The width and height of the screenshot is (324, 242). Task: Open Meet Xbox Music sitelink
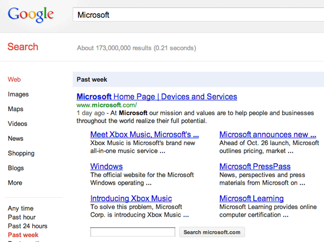(x=144, y=134)
